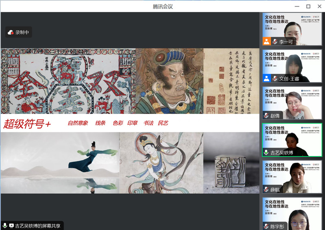
Task: Click the 超级符号+ slide title
Action: [27, 124]
